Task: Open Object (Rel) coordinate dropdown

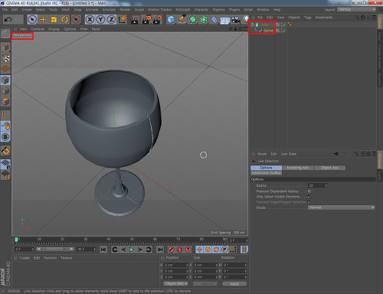Action: click(175, 284)
